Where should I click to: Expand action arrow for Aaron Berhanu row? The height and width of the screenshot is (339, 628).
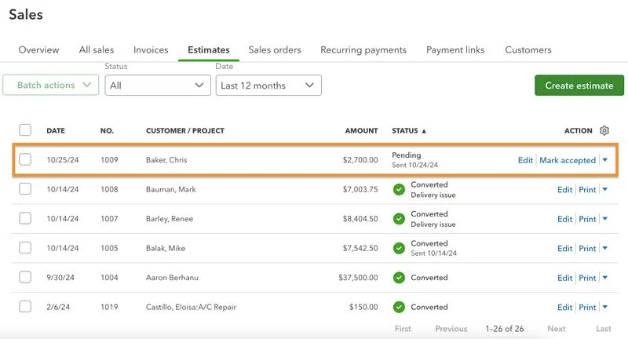click(604, 277)
